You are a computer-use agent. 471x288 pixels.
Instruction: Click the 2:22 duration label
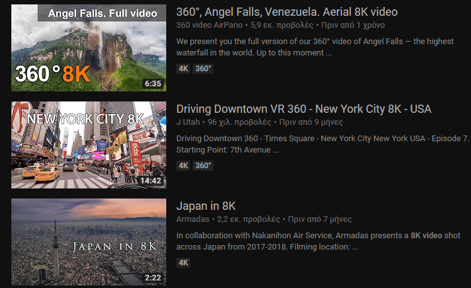click(153, 278)
